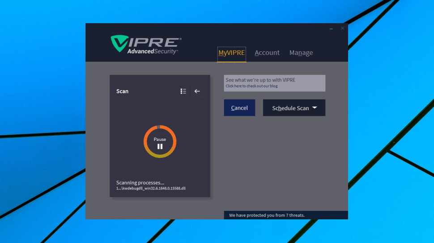The width and height of the screenshot is (434, 243).
Task: Pause the running scan
Action: coord(160,142)
